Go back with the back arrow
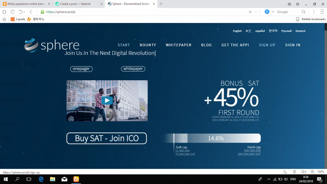This screenshot has width=327, height=184. 31,12
